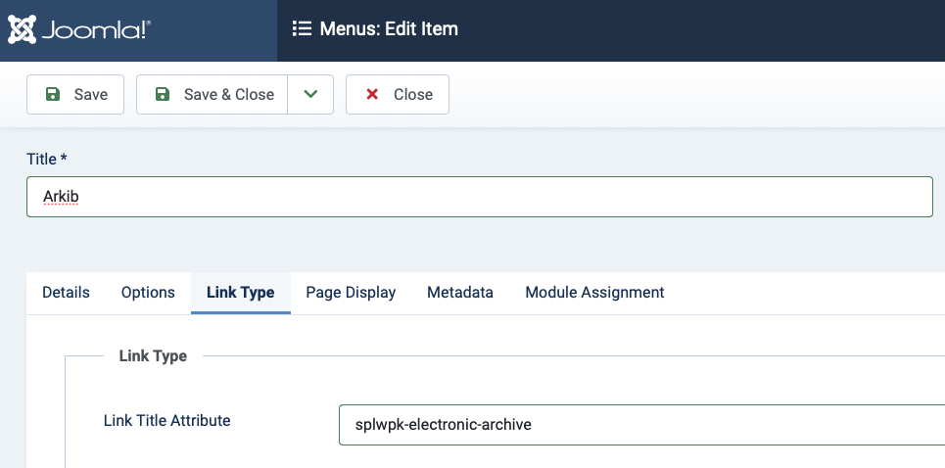Open the Options tab
This screenshot has width=945, height=468.
pyautogui.click(x=148, y=293)
